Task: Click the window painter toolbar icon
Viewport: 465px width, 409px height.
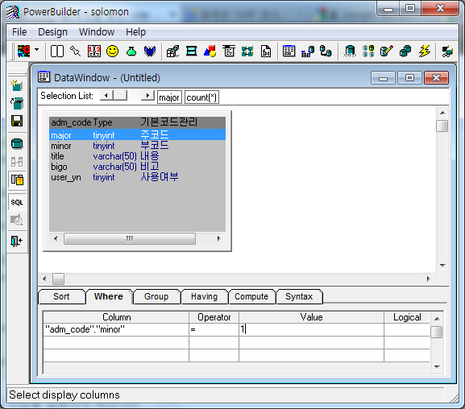Action: pos(191,52)
